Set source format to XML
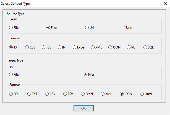 pyautogui.click(x=93, y=47)
